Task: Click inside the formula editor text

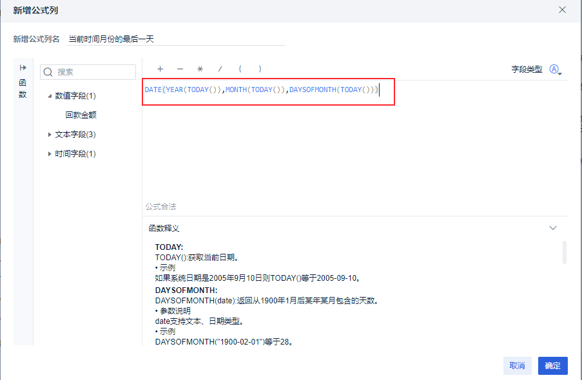Action: point(261,90)
